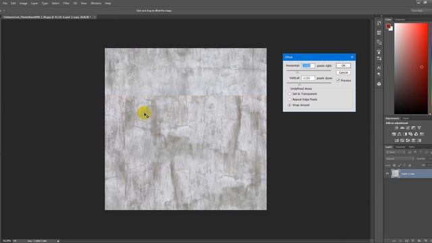The image size is (432, 243).
Task: Close the open document tab
Action: coord(94,17)
